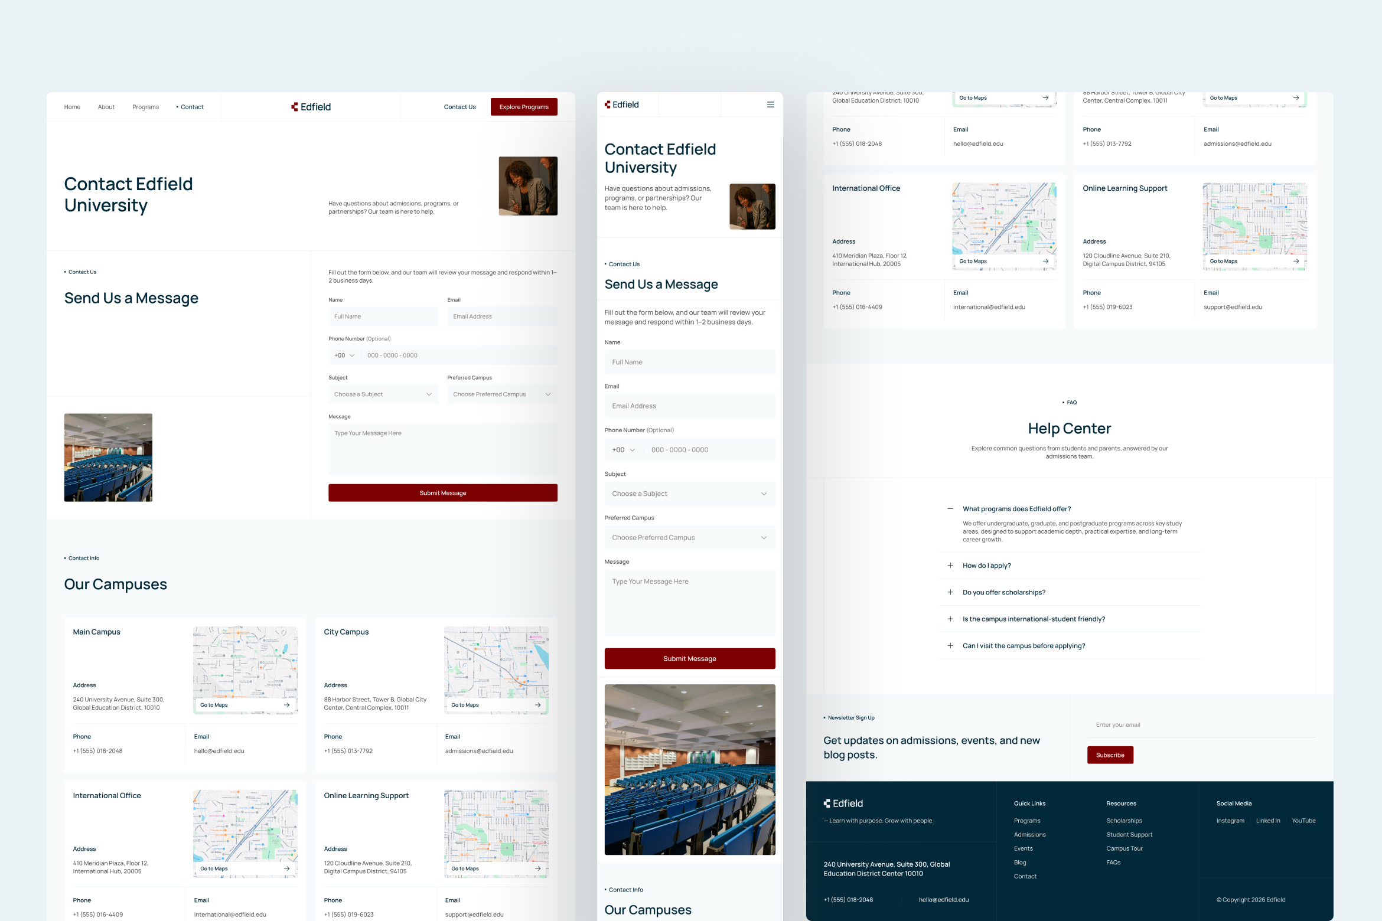
Task: Click the Edfield logo in desktop header
Action: (x=311, y=107)
